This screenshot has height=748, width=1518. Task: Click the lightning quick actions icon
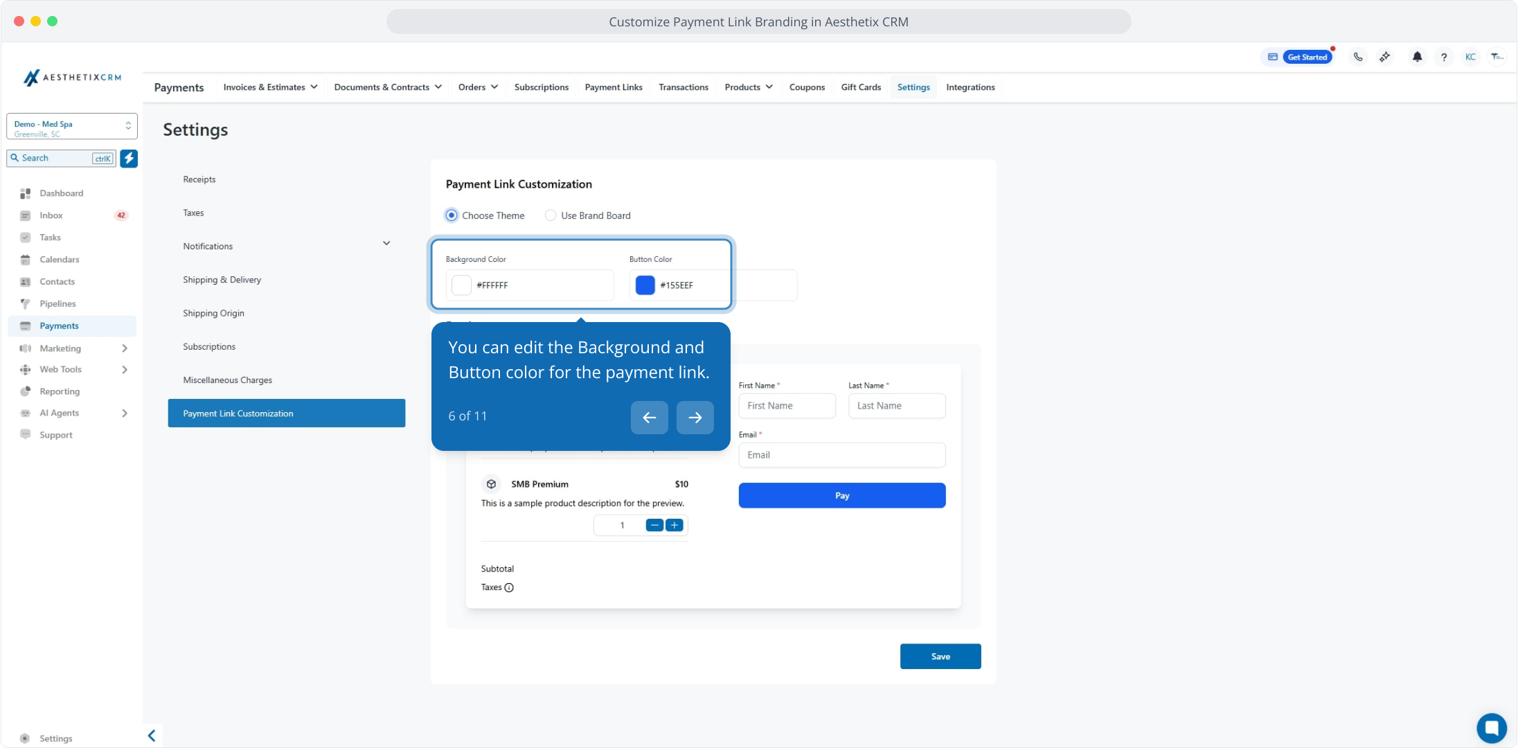tap(129, 158)
